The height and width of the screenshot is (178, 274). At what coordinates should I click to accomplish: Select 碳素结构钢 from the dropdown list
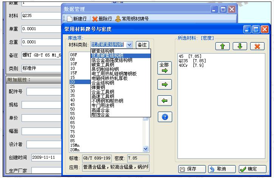(x=103, y=51)
